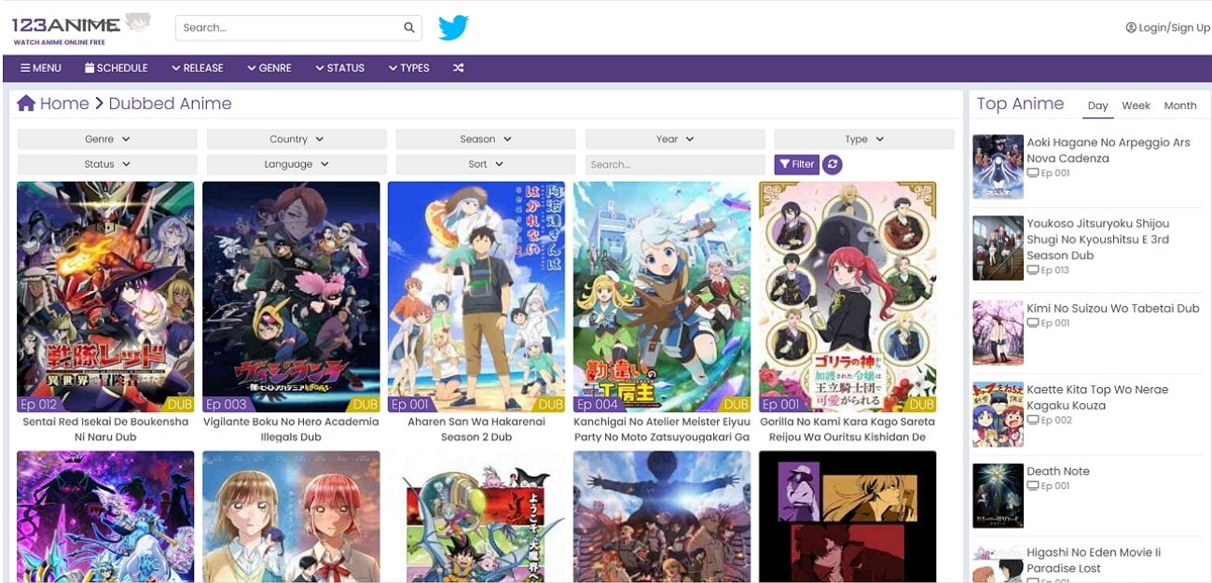Open the Types navbar menu
This screenshot has height=583, width=1212.
click(x=409, y=67)
